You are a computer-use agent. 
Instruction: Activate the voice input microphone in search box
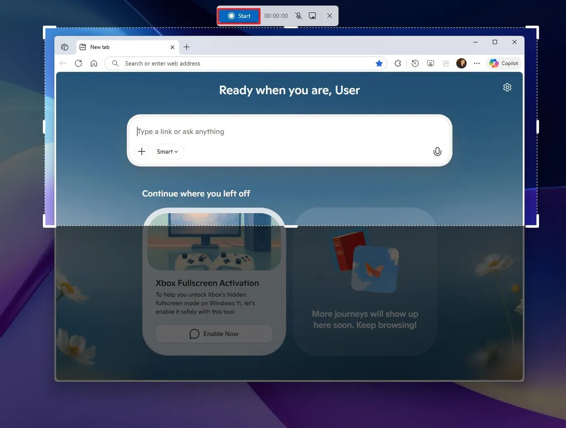tap(437, 151)
